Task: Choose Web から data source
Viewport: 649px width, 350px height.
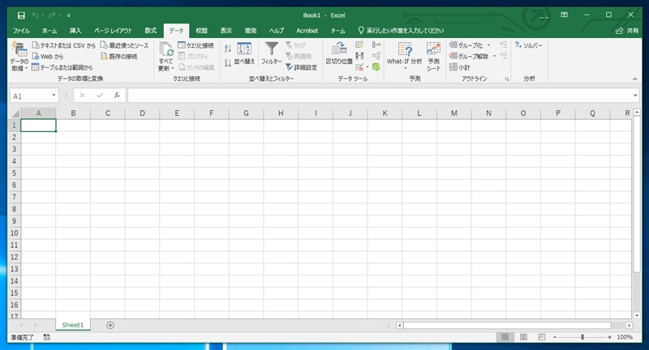Action: tap(48, 56)
